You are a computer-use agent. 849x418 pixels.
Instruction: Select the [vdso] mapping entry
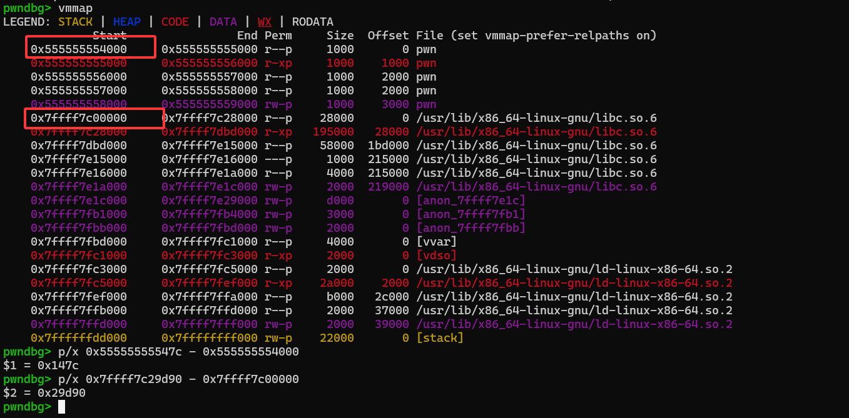point(437,255)
